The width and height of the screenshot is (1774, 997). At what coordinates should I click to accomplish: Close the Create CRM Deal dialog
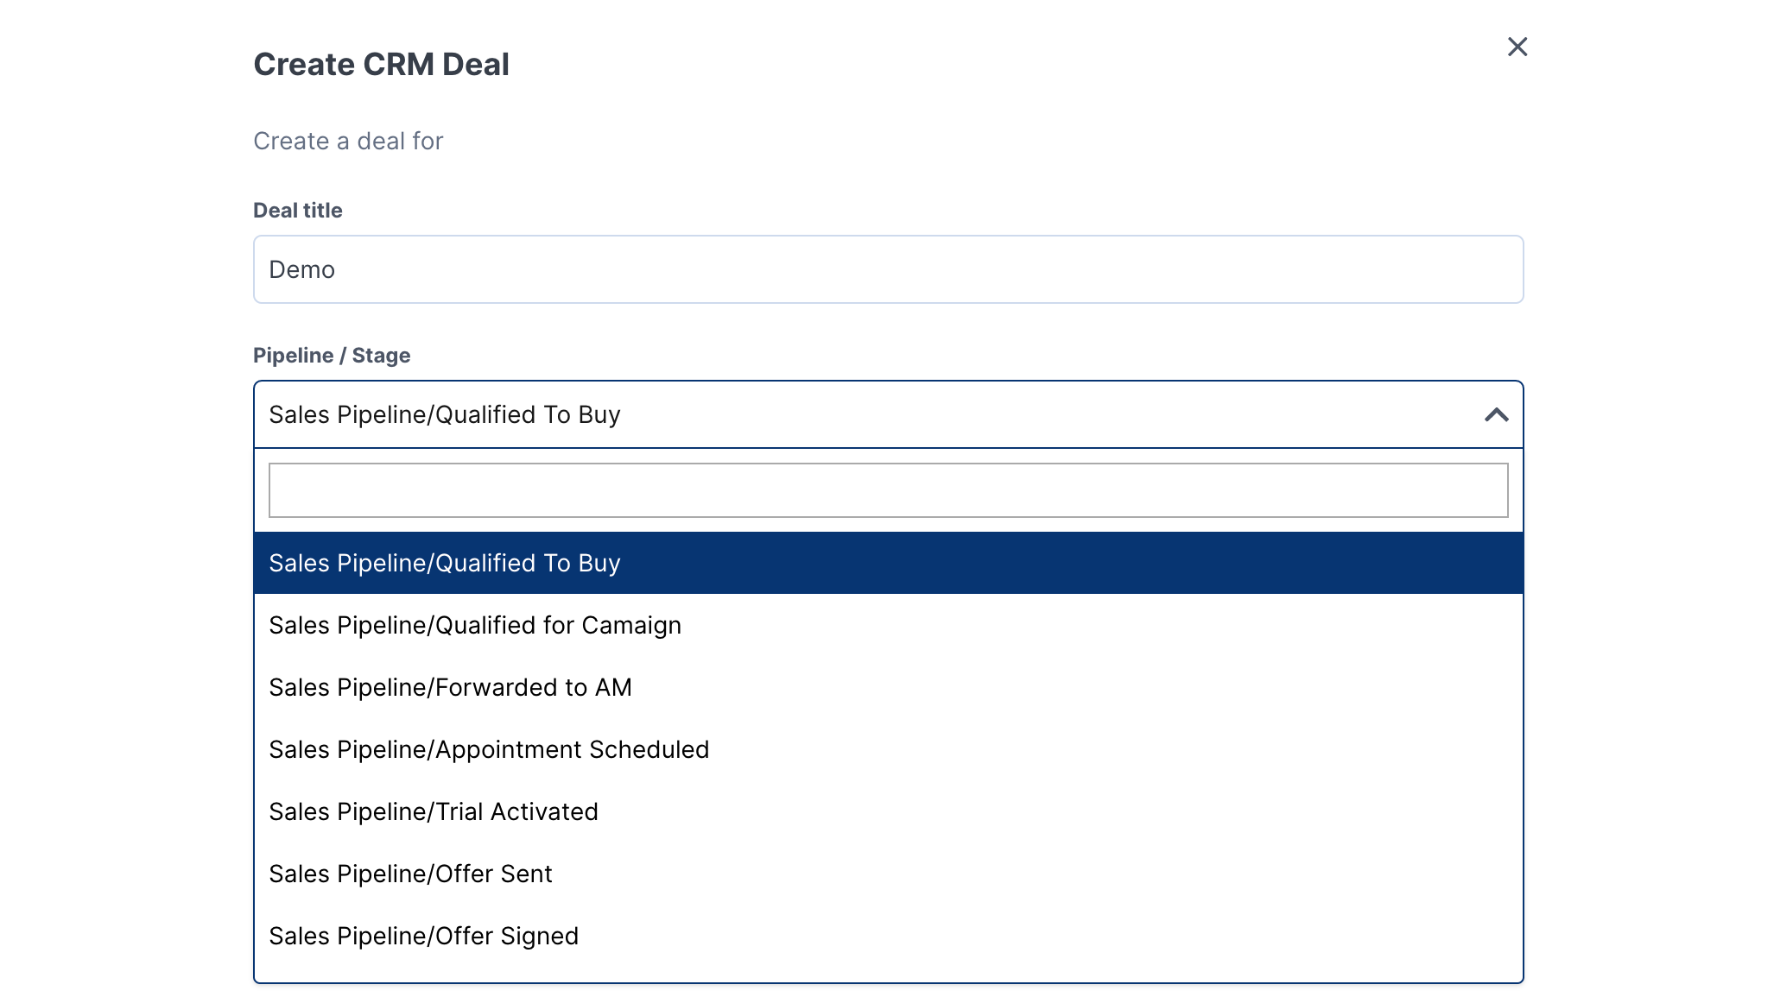(x=1517, y=47)
